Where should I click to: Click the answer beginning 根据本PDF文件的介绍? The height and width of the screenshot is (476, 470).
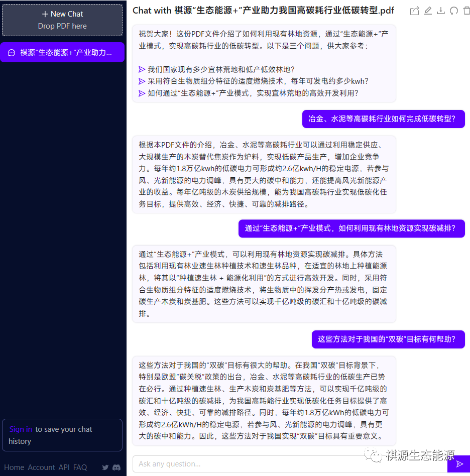click(264, 175)
